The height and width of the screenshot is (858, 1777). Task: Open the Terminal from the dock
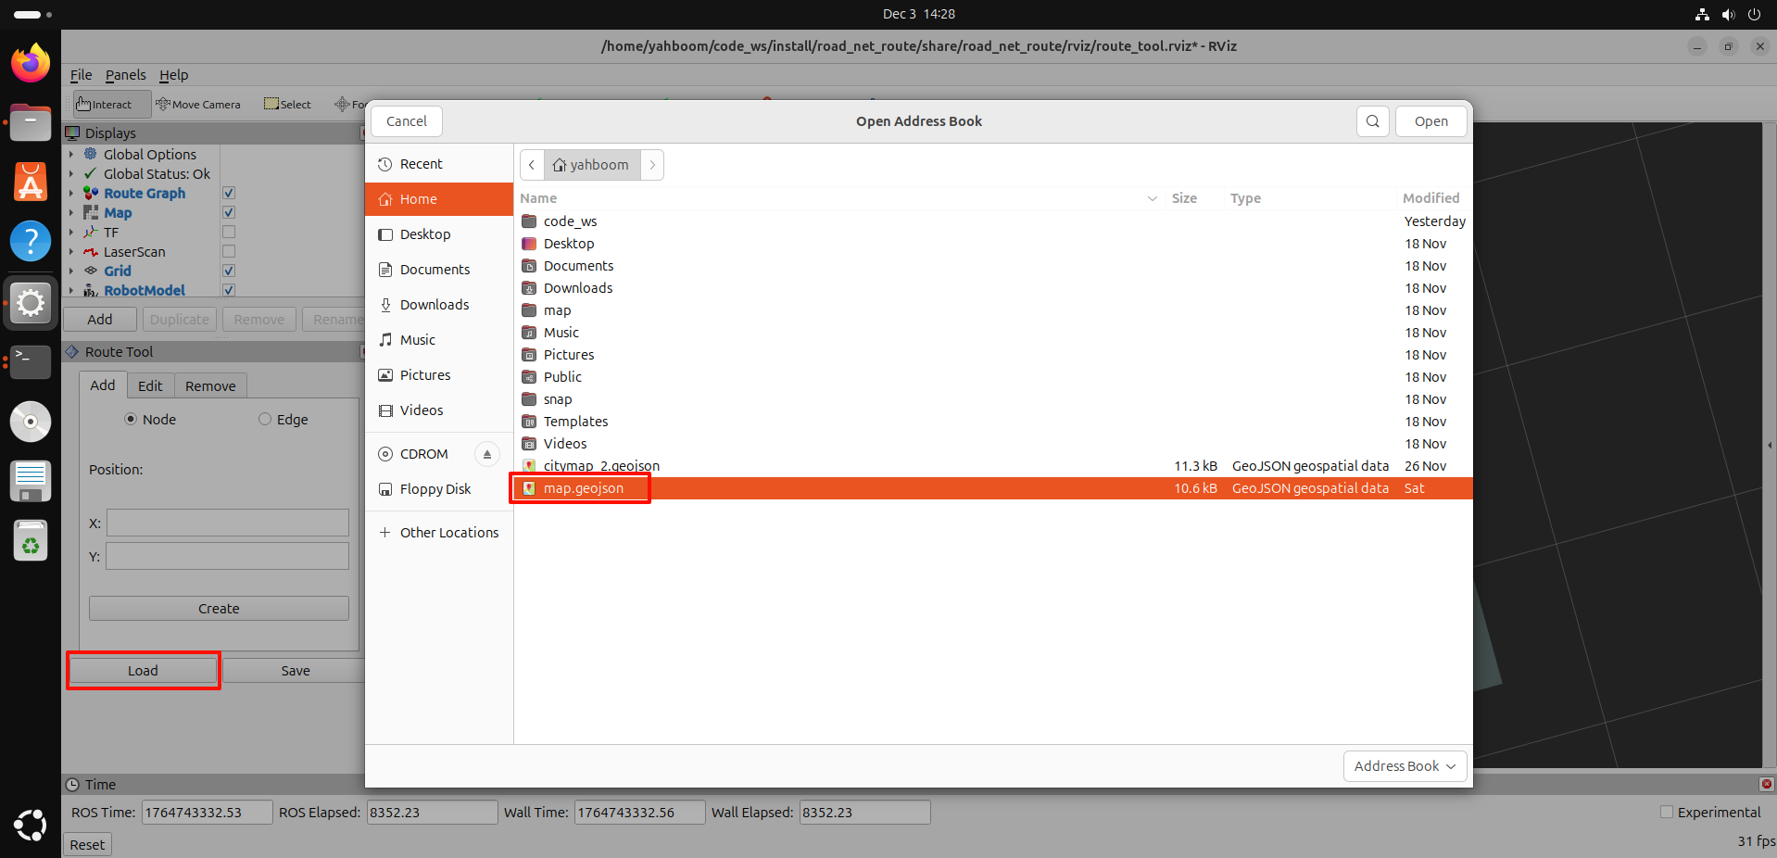pos(31,361)
